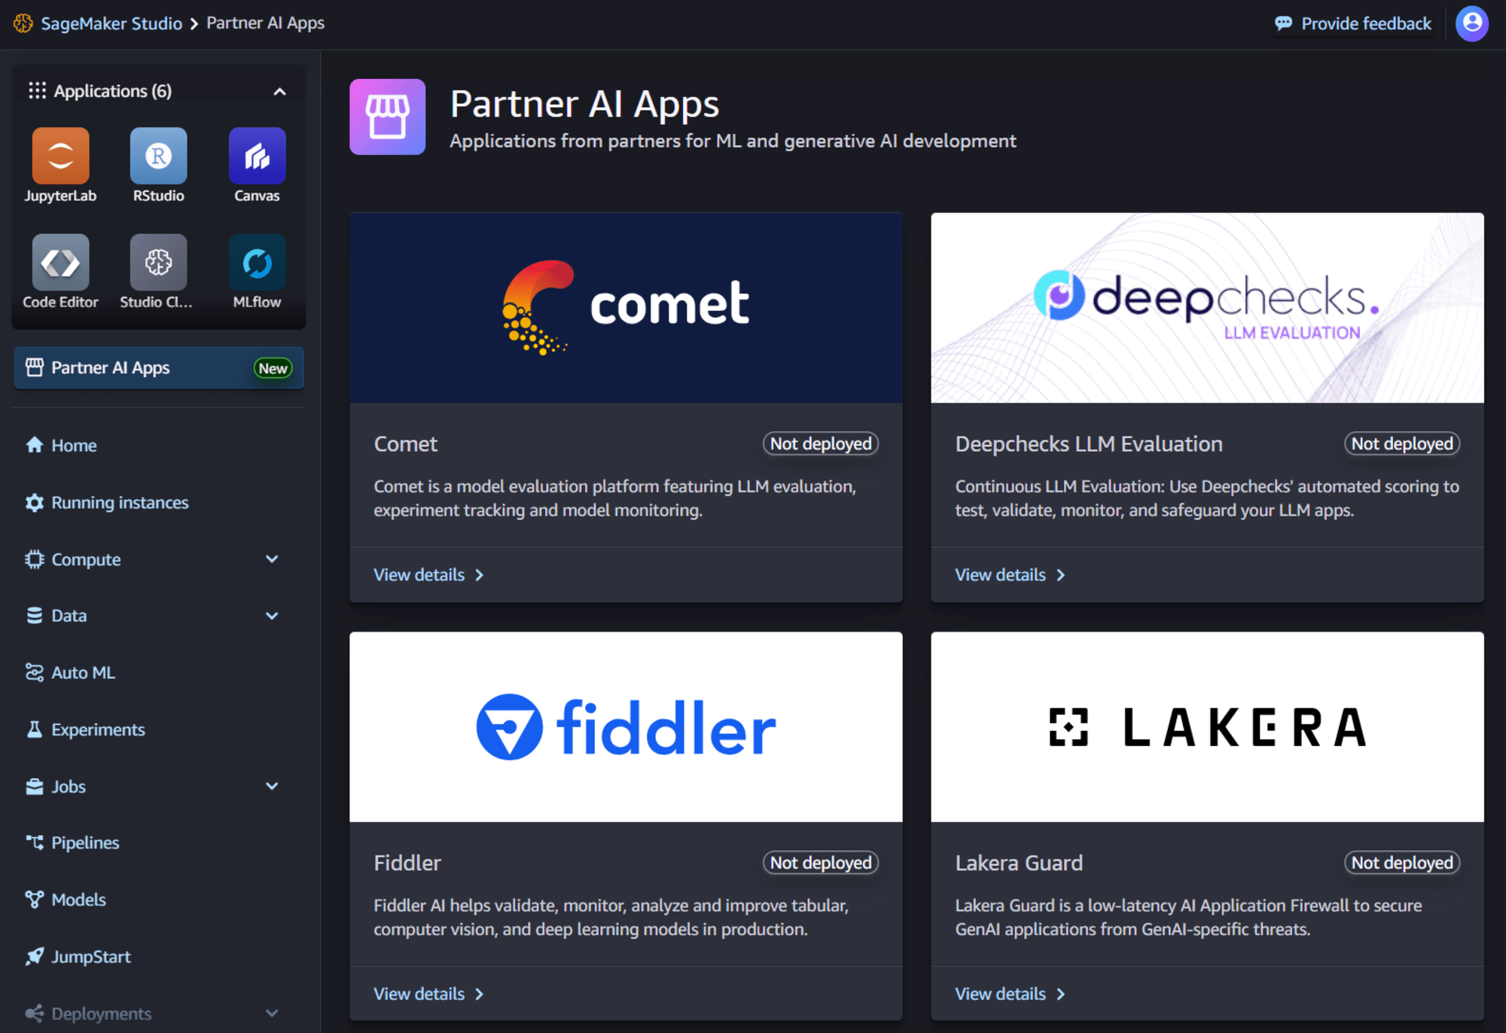The width and height of the screenshot is (1506, 1033).
Task: Click the Fiddler logo banner
Action: pyautogui.click(x=626, y=727)
